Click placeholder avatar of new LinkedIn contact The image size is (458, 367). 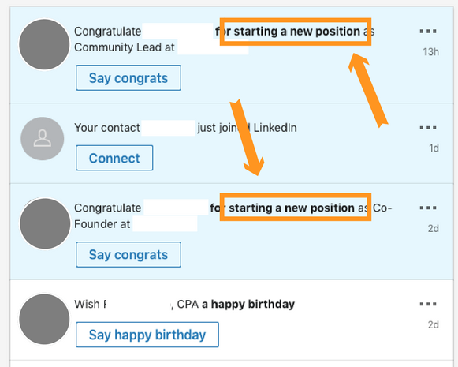click(43, 139)
